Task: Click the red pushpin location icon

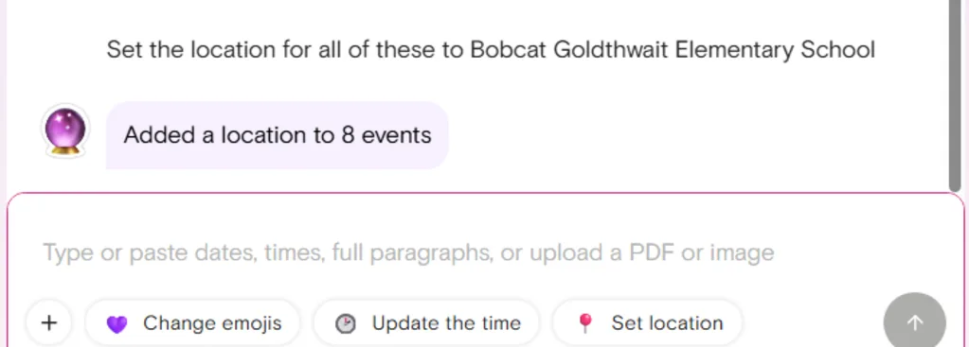Action: tap(584, 323)
